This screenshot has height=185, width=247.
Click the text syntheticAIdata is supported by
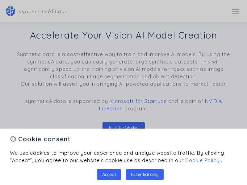(67, 101)
